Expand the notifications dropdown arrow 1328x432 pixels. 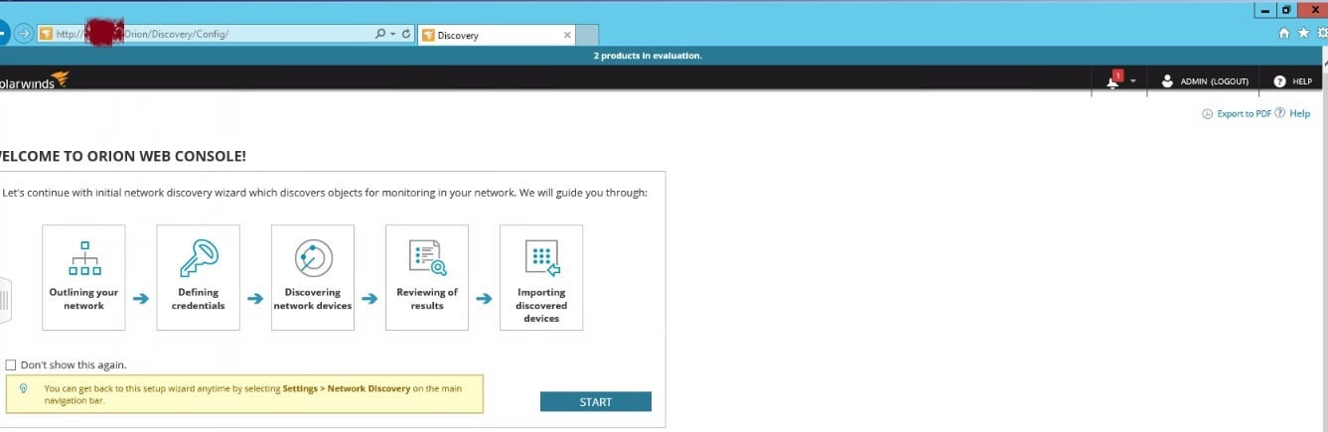[1133, 81]
